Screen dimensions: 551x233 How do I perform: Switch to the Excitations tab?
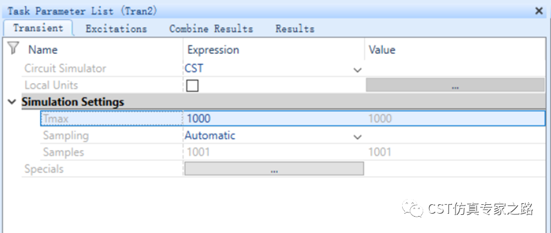click(x=116, y=29)
